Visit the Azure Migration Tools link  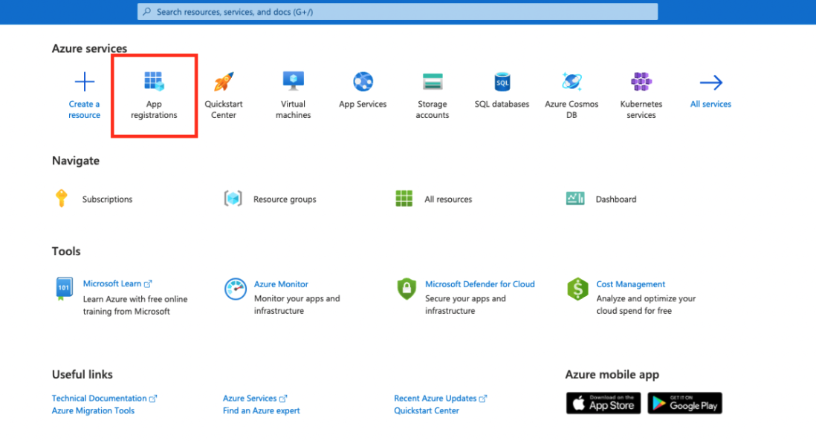point(93,411)
